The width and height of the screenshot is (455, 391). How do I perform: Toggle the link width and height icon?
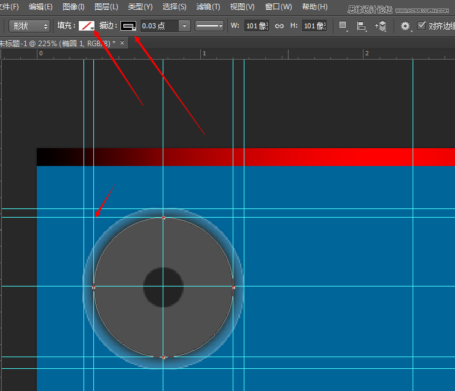[x=279, y=26]
